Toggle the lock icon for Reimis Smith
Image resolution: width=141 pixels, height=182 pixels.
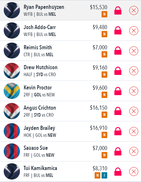click(x=118, y=51)
